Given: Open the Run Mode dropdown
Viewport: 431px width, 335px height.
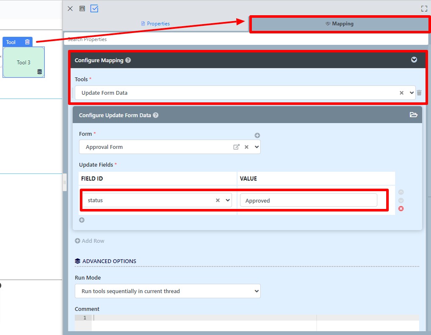Looking at the screenshot, I should point(167,291).
